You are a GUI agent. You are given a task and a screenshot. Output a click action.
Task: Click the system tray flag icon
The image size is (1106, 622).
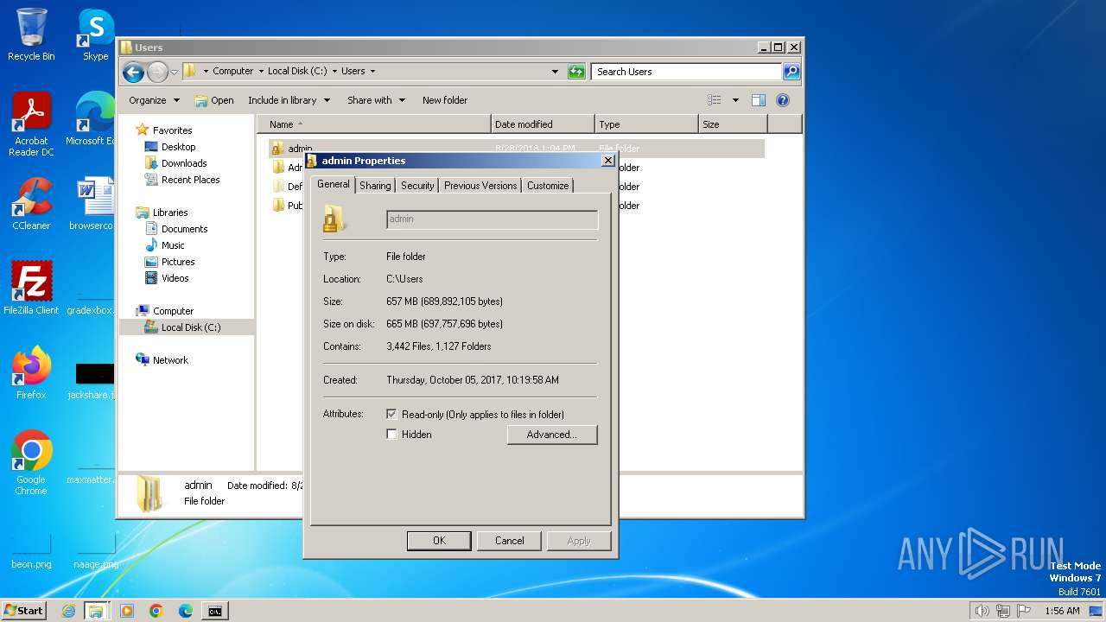tap(1024, 611)
